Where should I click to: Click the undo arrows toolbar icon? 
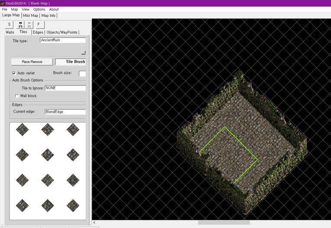(20, 25)
